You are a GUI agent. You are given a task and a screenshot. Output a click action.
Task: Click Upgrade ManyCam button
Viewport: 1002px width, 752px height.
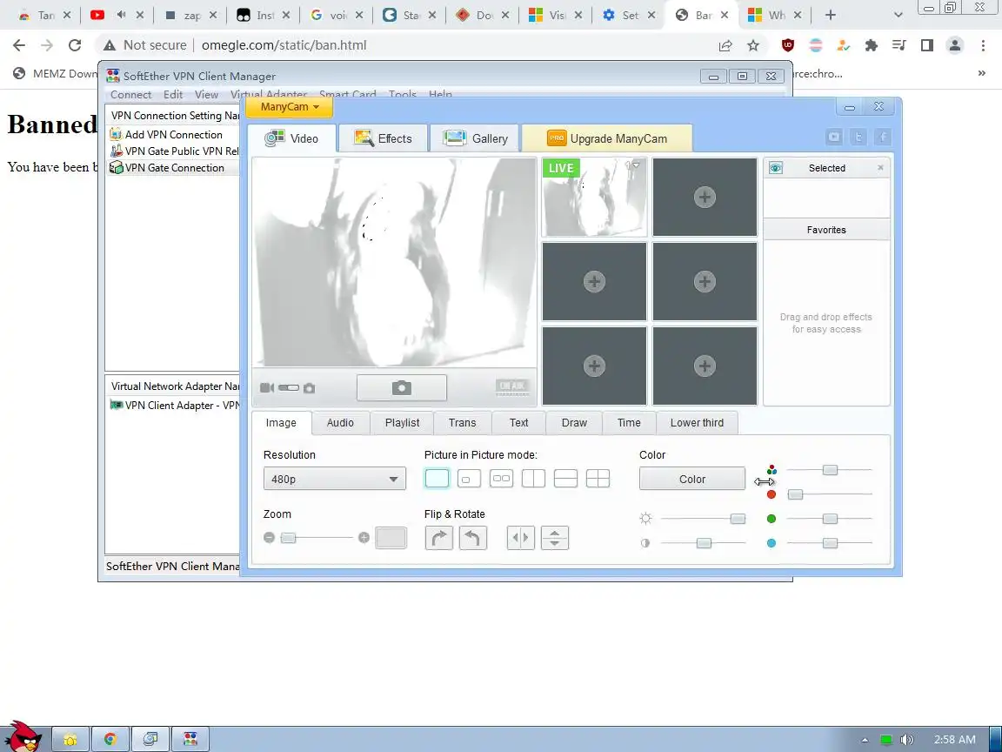coord(607,138)
